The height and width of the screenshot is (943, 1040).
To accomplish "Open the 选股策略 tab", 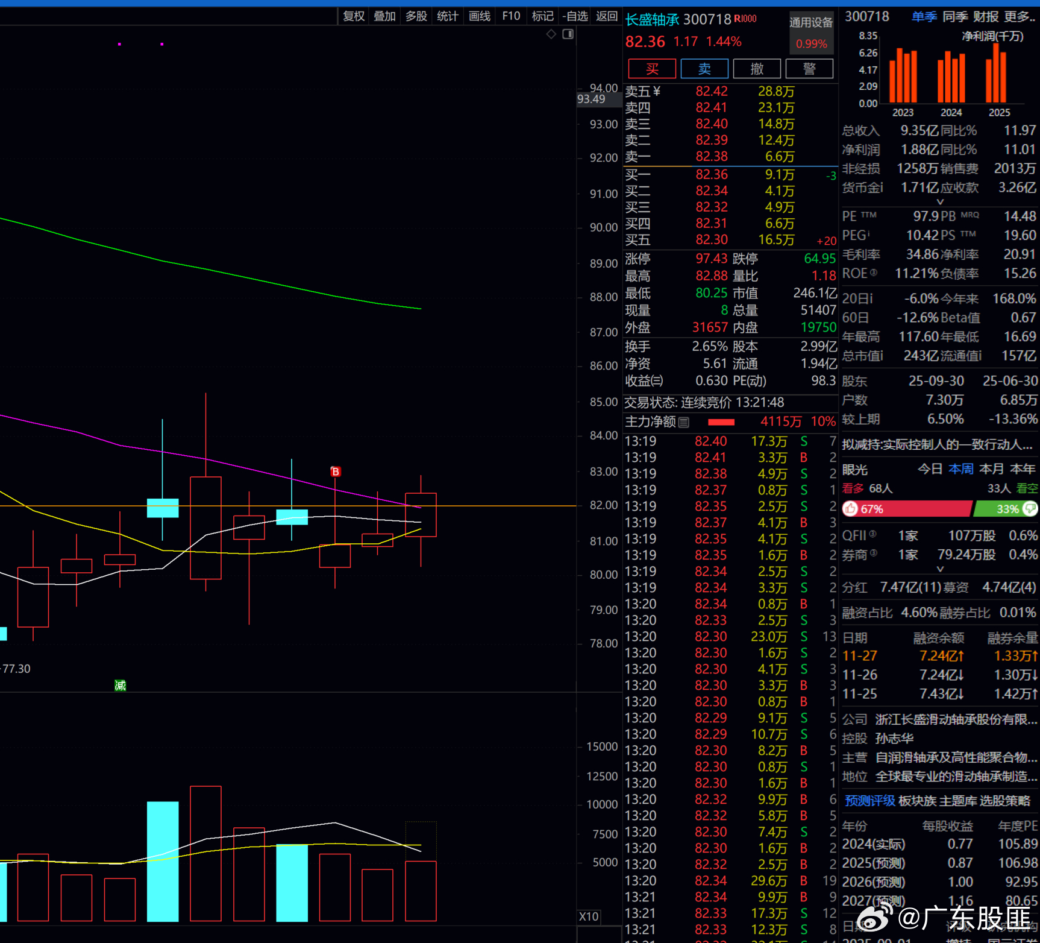I will tap(1005, 801).
